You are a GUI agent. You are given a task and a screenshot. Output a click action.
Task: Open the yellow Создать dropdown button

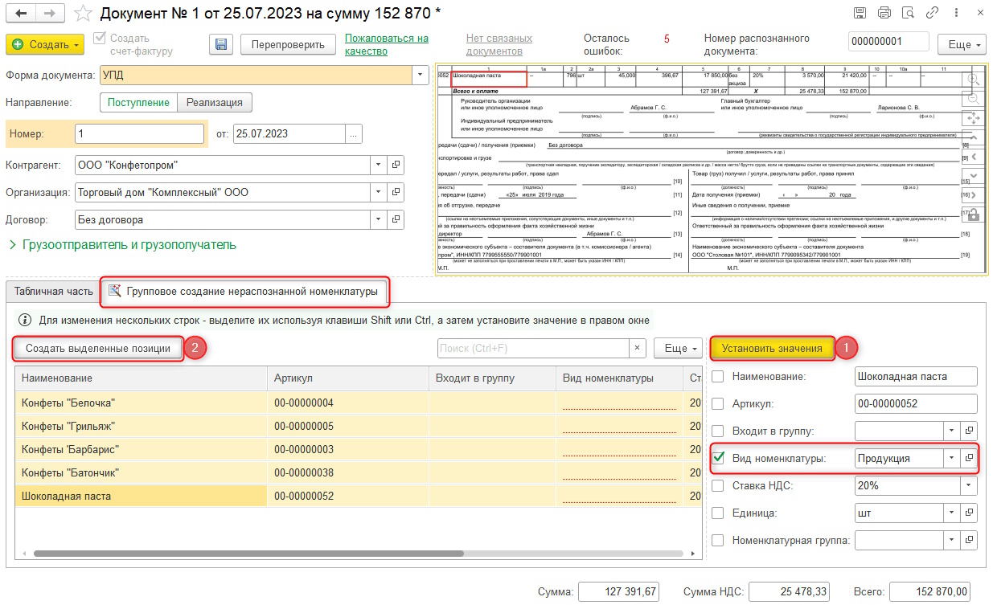(x=45, y=44)
